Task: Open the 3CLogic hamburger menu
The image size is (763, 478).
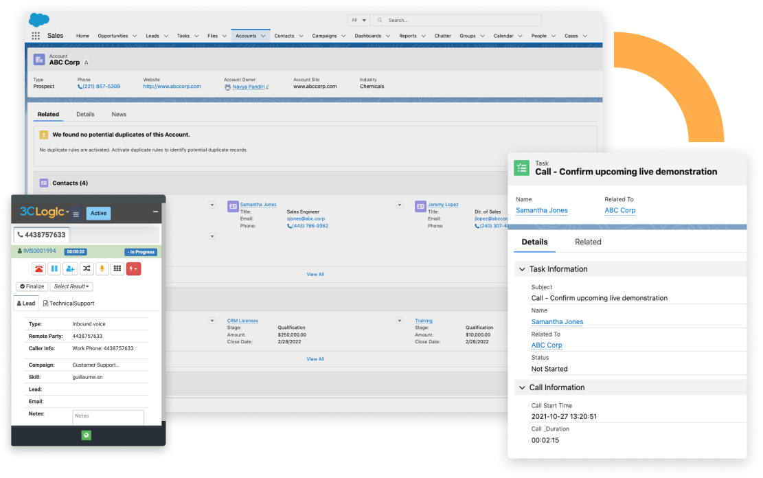Action: coord(76,214)
